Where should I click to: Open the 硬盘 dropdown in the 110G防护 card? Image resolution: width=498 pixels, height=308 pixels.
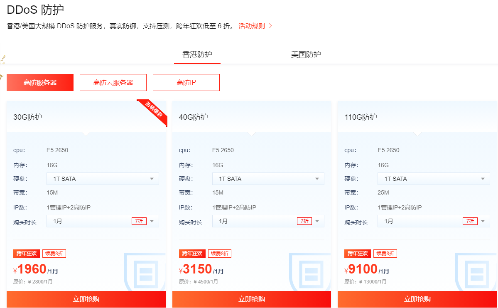coord(434,179)
